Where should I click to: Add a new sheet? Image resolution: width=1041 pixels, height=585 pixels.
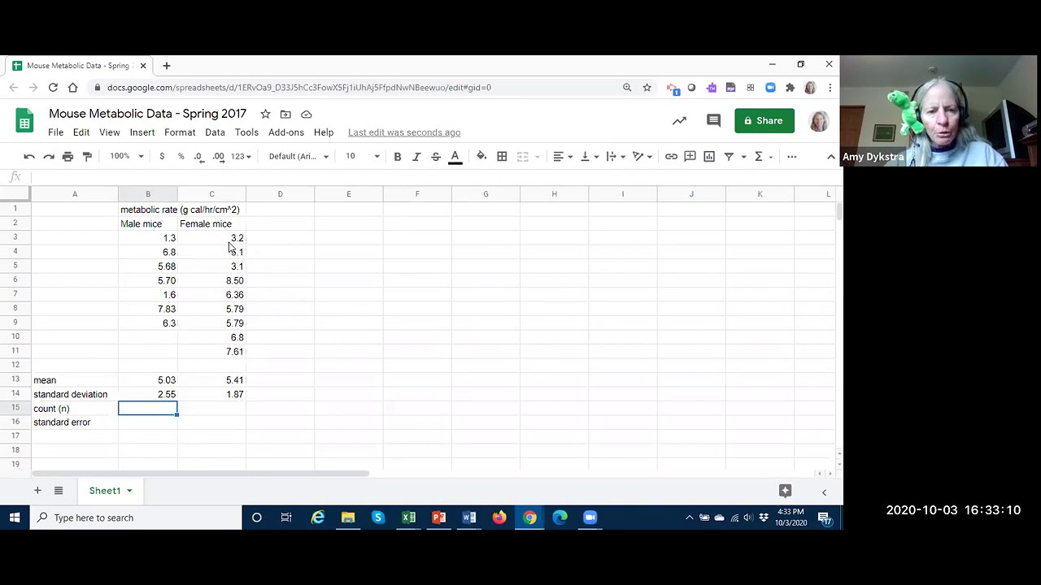pos(37,491)
